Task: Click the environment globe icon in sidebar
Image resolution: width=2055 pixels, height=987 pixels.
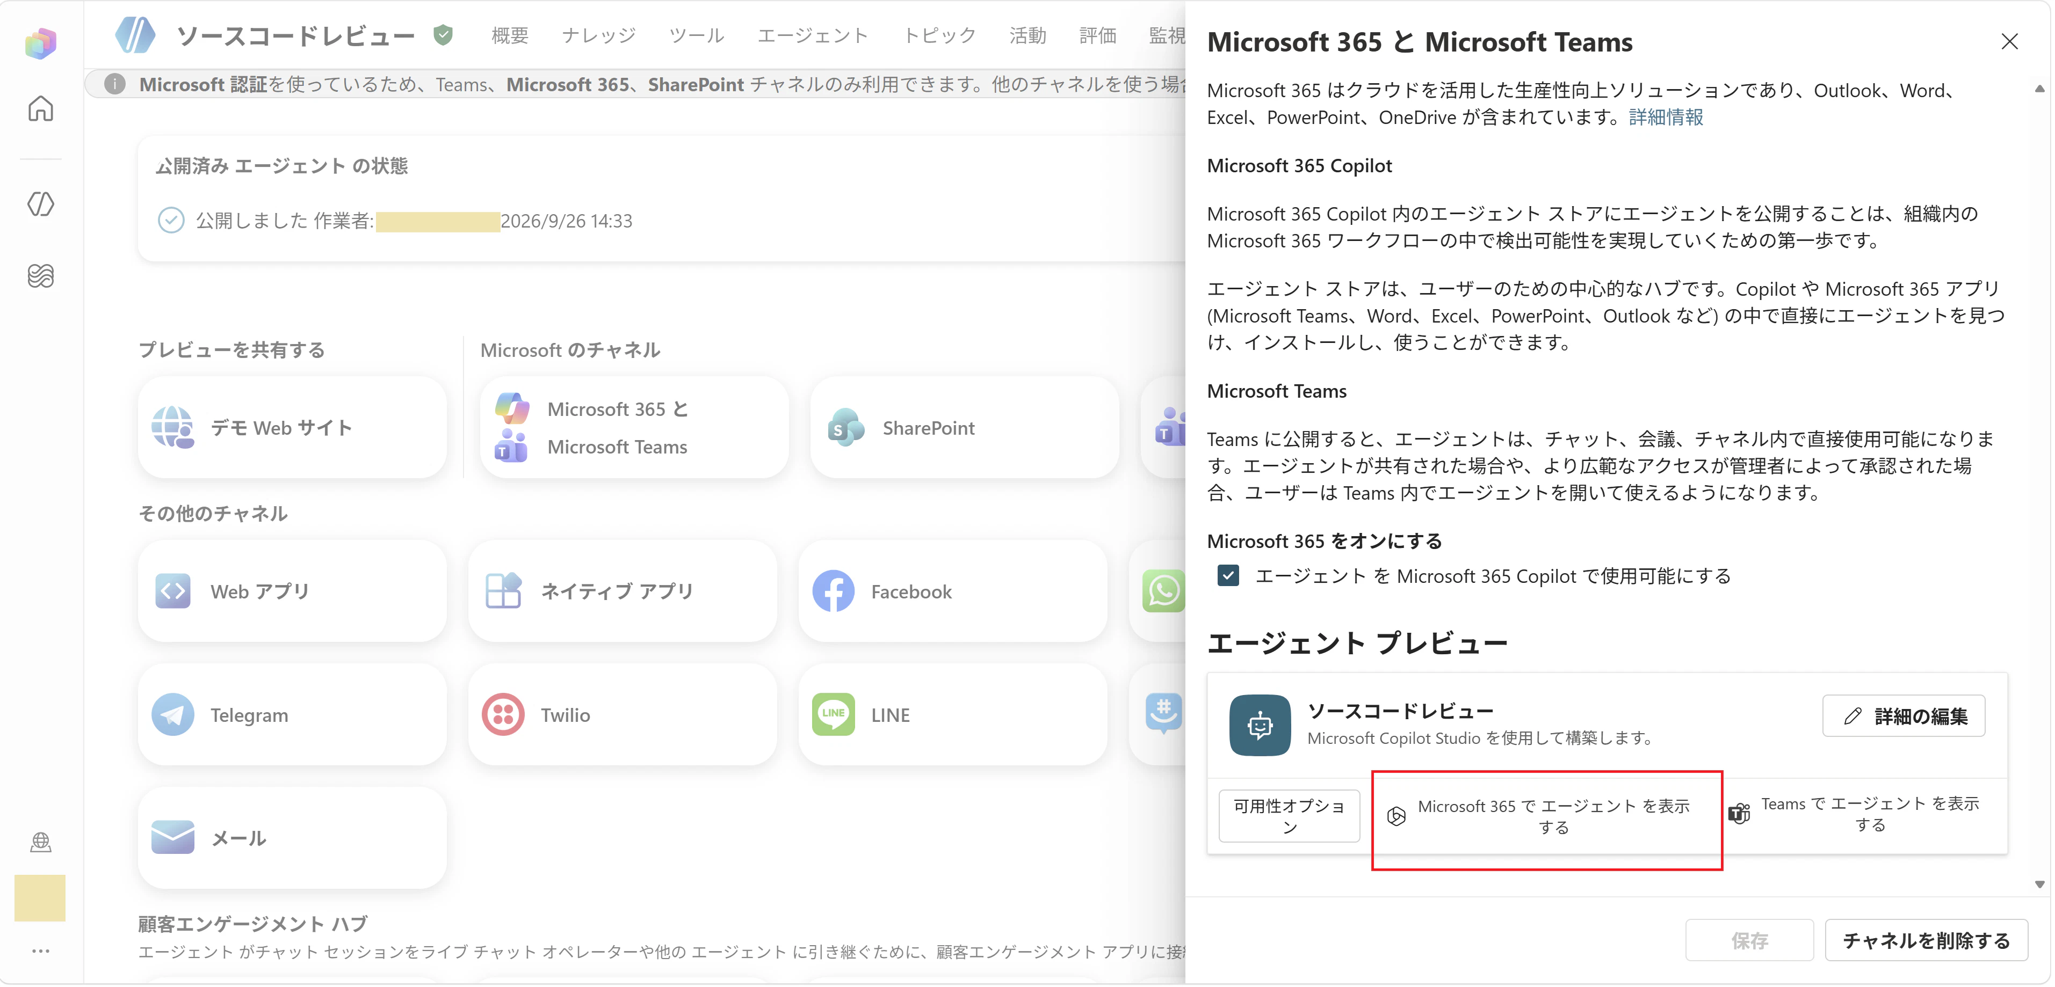Action: pos(41,842)
